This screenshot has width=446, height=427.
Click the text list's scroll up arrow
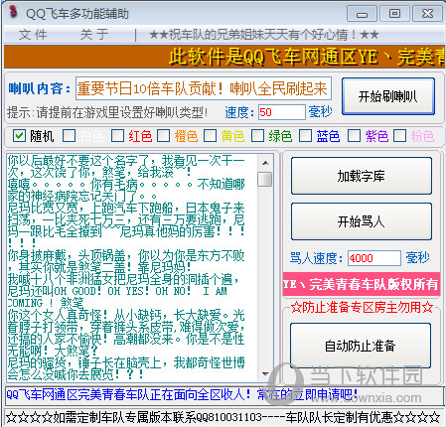click(265, 163)
